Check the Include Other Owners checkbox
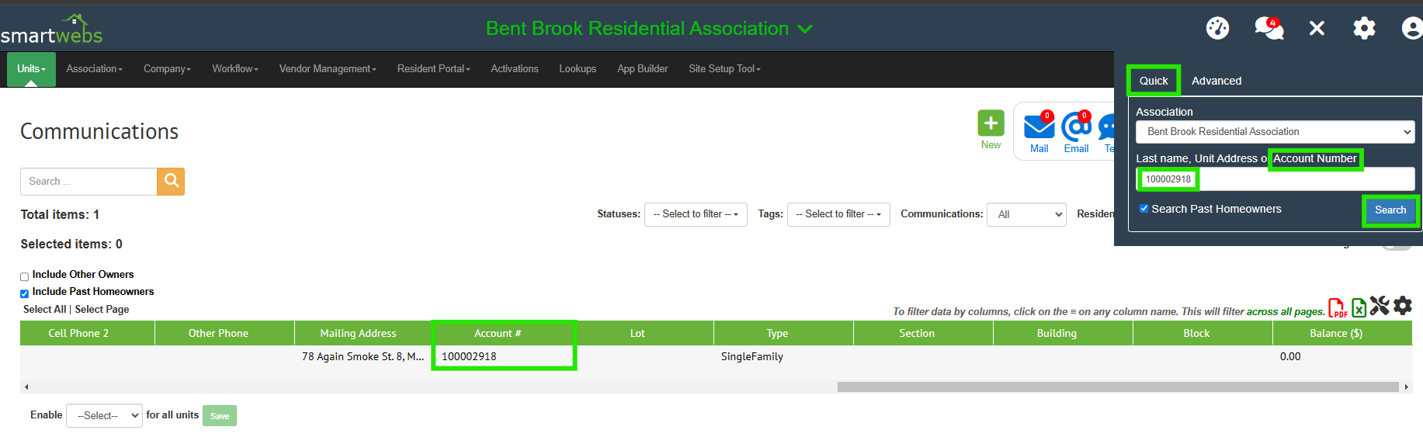The width and height of the screenshot is (1423, 437). coord(25,276)
